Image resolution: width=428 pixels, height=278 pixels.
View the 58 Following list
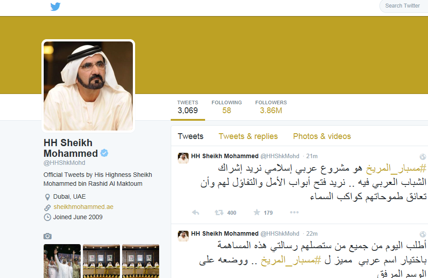click(x=226, y=106)
